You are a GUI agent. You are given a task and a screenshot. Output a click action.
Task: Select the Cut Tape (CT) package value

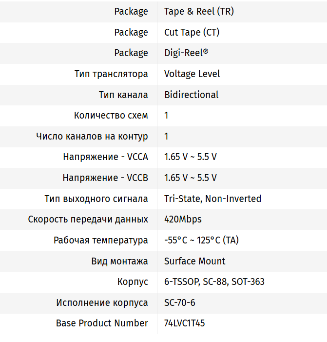[192, 32]
